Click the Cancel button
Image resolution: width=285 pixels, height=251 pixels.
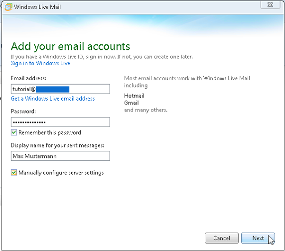222,238
